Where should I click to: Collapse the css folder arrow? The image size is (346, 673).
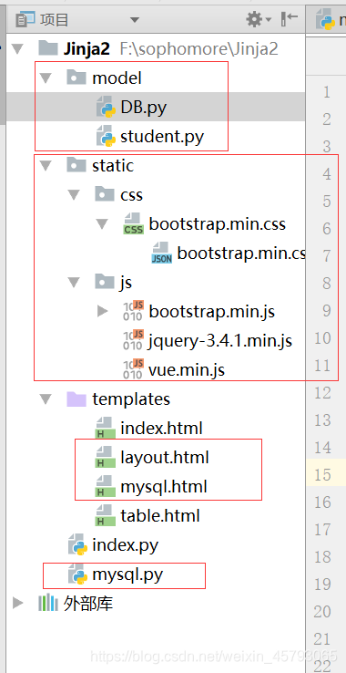(x=74, y=195)
